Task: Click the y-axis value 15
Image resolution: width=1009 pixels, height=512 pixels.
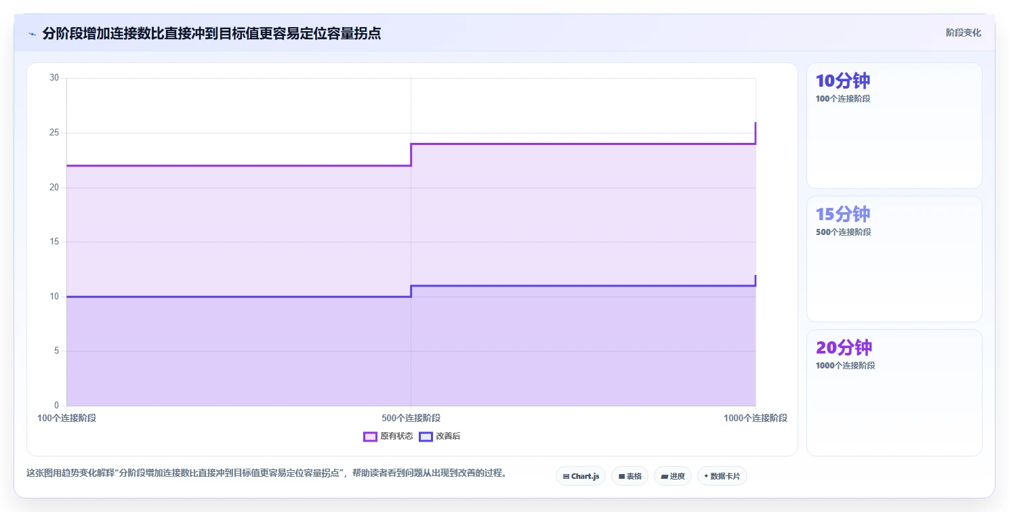Action: coord(54,242)
